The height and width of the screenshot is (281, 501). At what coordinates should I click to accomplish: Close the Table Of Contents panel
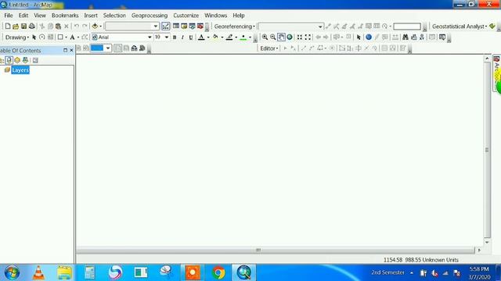[x=71, y=50]
